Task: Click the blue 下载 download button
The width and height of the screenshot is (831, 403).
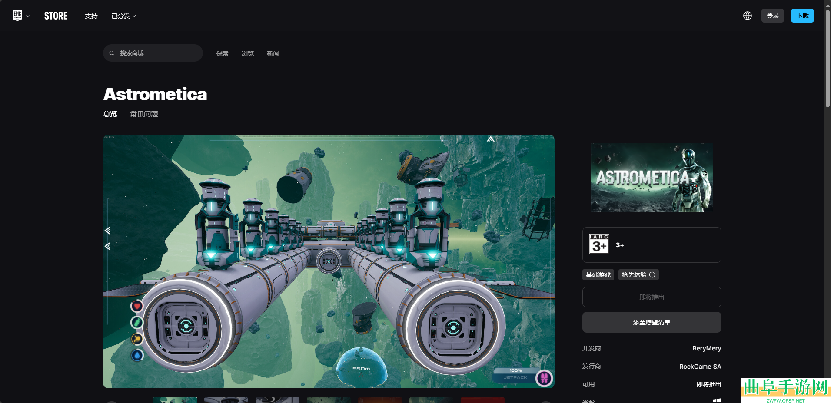Action: coord(802,16)
